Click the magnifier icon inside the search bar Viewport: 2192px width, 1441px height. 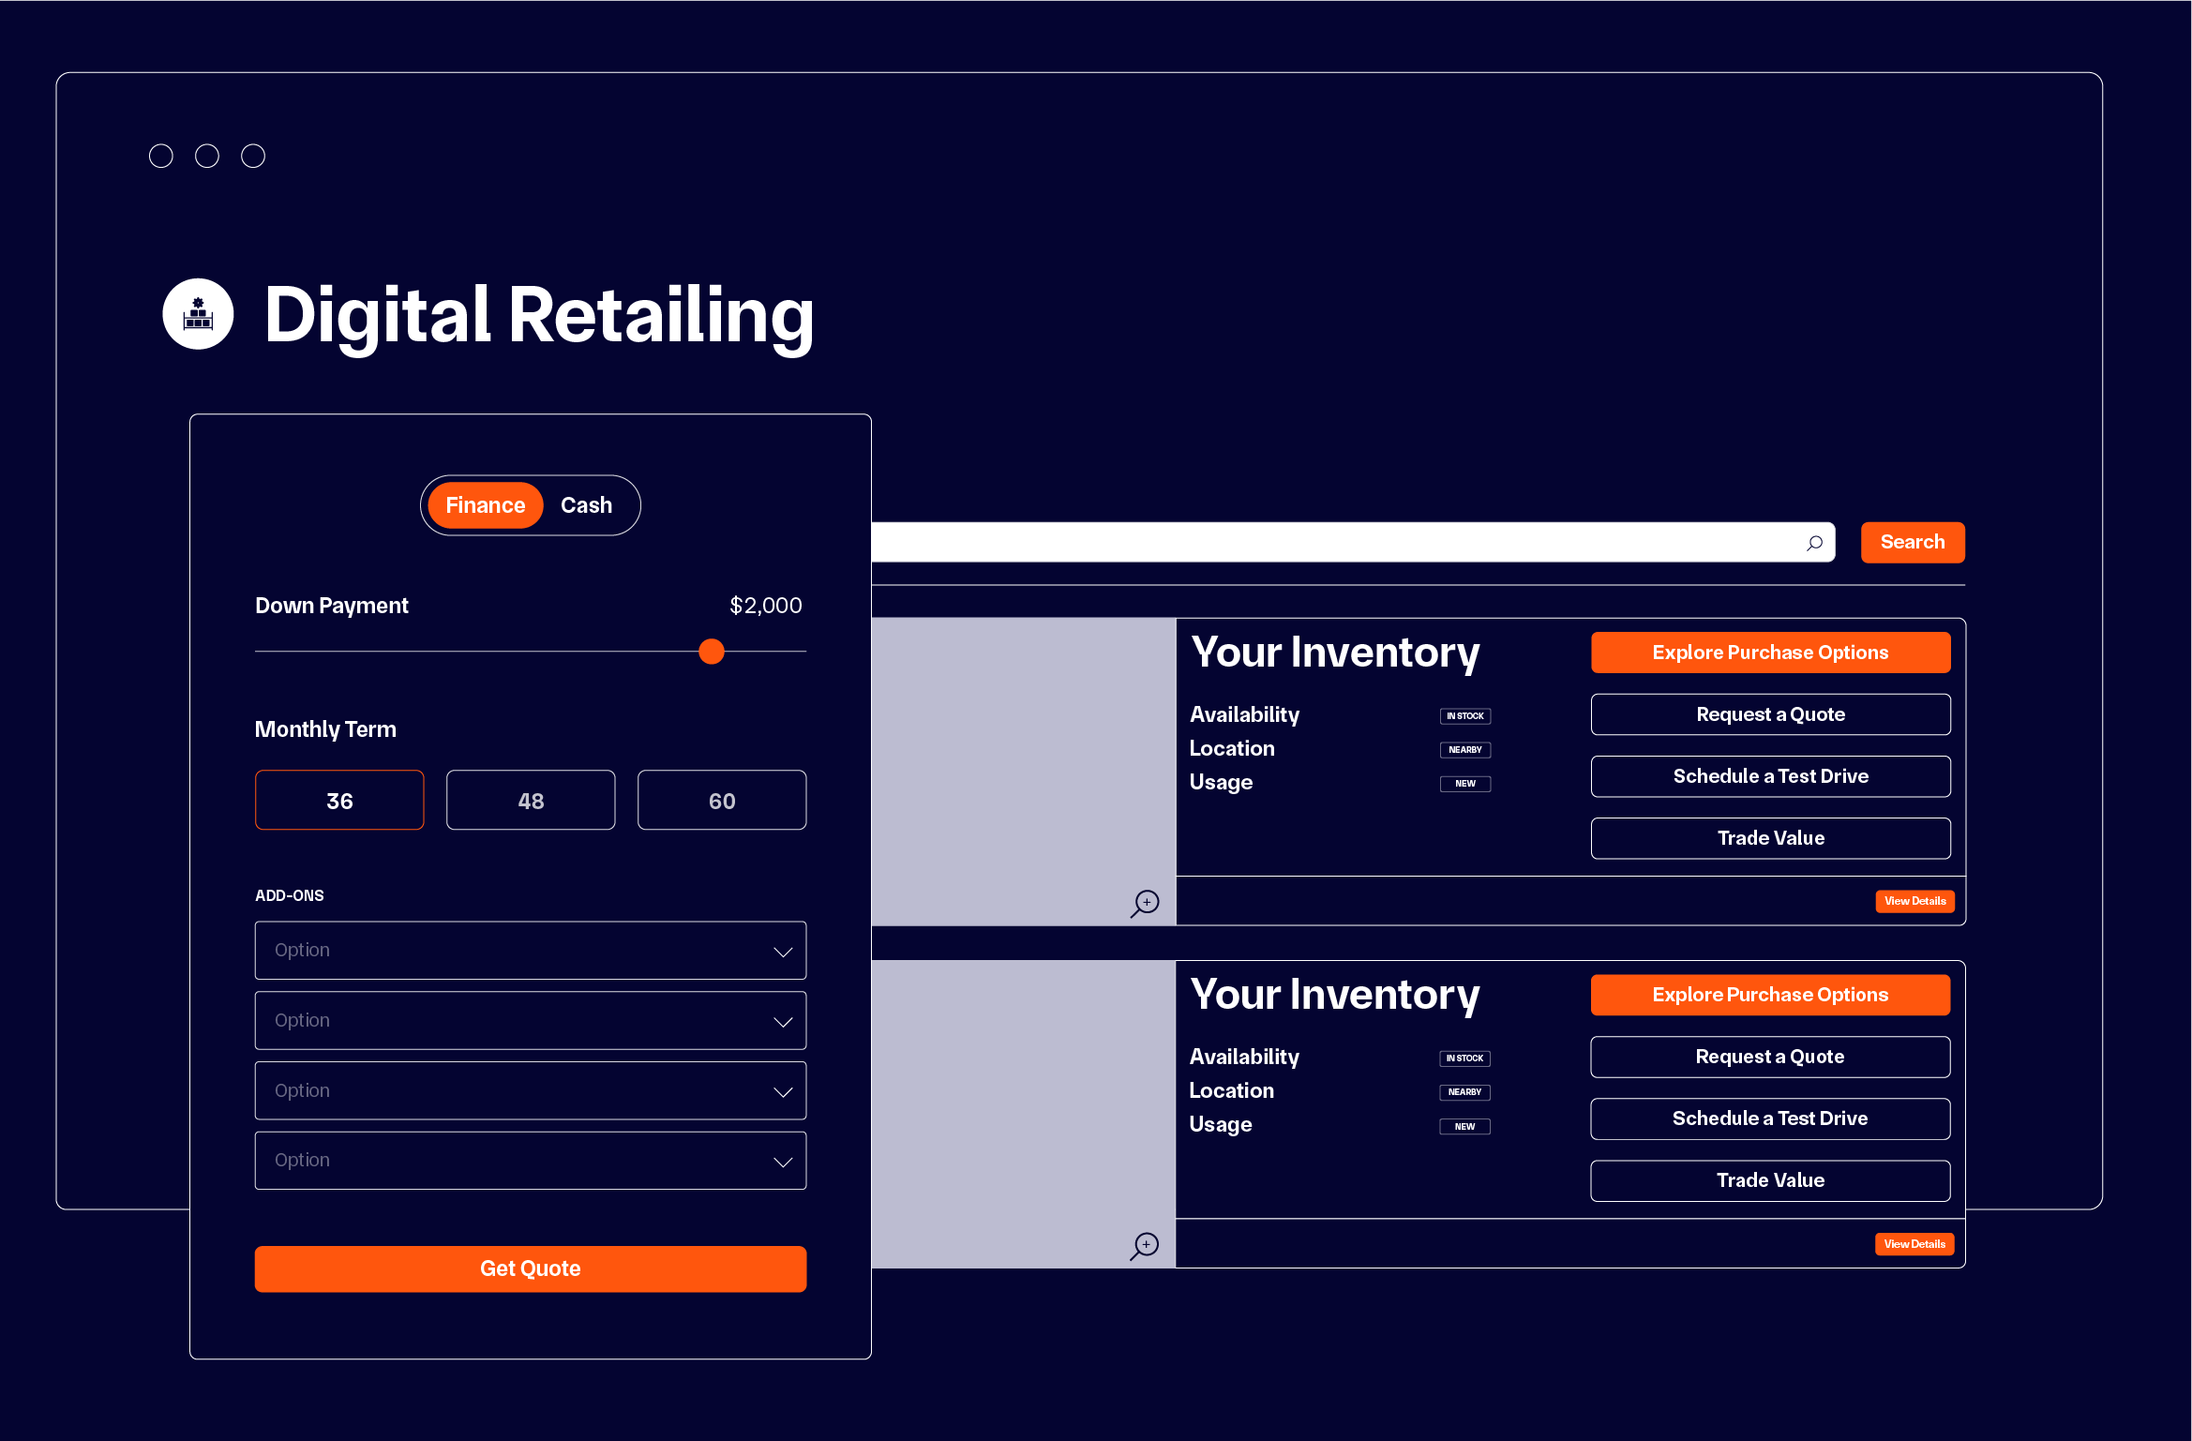[1814, 542]
